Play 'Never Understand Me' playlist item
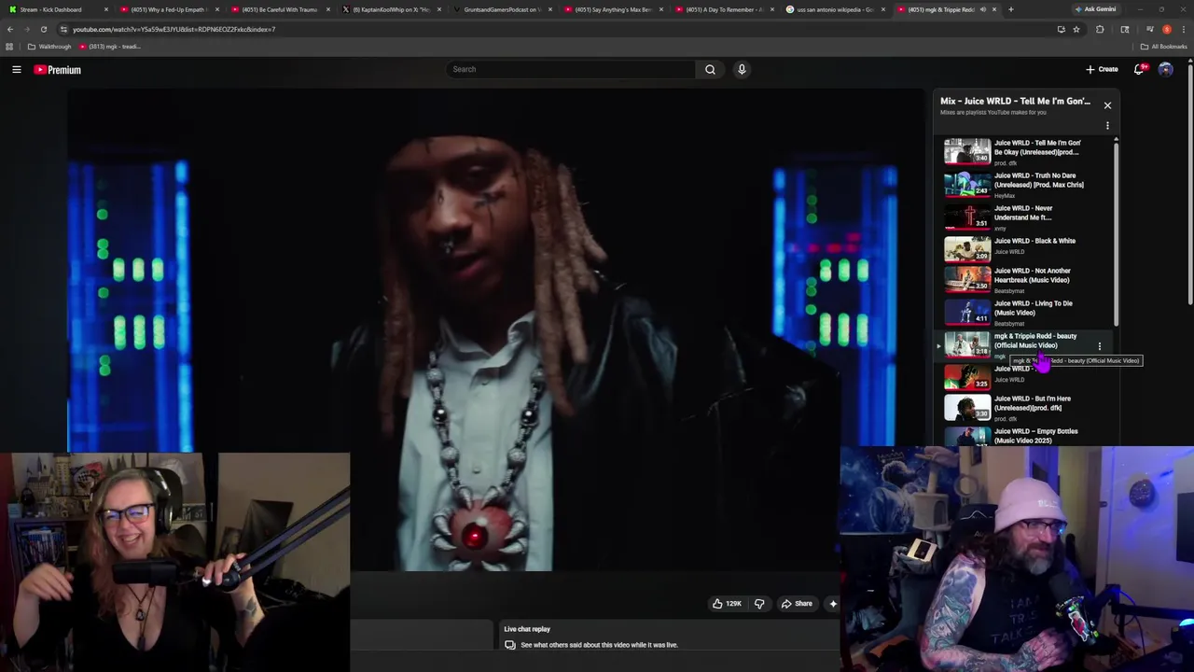The height and width of the screenshot is (672, 1194). point(1024,217)
